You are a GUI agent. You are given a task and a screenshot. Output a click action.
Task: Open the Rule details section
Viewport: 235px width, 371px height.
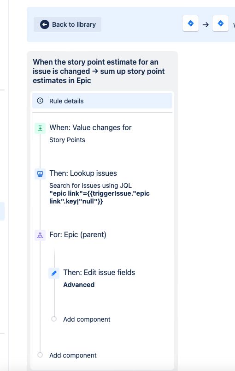(102, 101)
